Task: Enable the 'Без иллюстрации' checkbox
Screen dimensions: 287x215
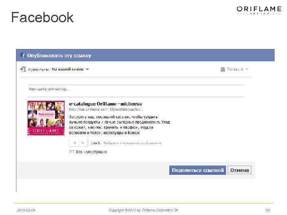Action: click(x=72, y=152)
